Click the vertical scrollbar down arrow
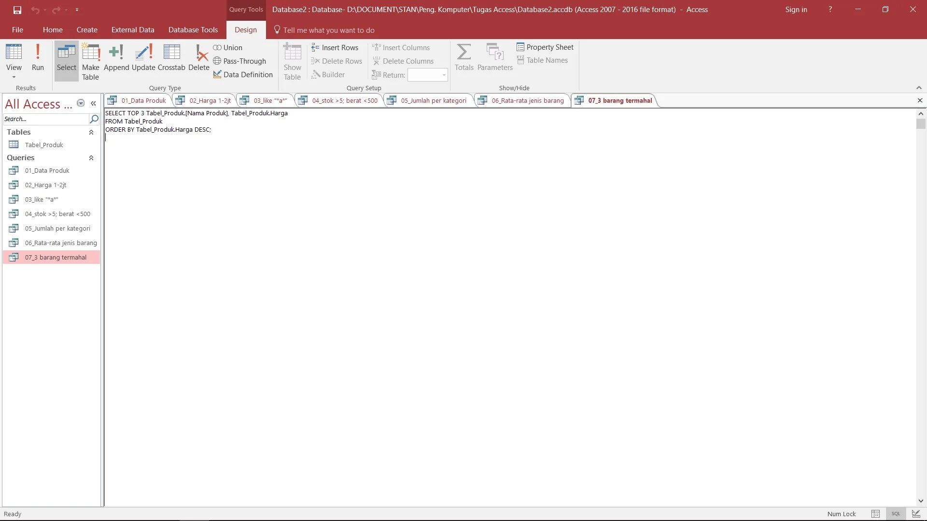 click(921, 501)
